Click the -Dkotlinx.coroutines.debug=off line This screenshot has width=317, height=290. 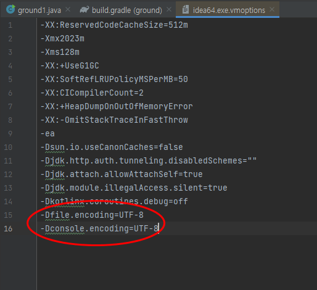coord(114,202)
